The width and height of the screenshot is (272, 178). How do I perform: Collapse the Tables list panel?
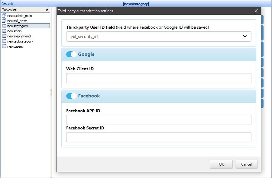pyautogui.click(x=47, y=10)
